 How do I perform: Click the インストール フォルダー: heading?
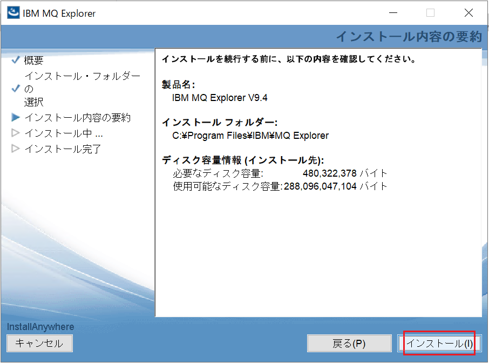(x=220, y=122)
